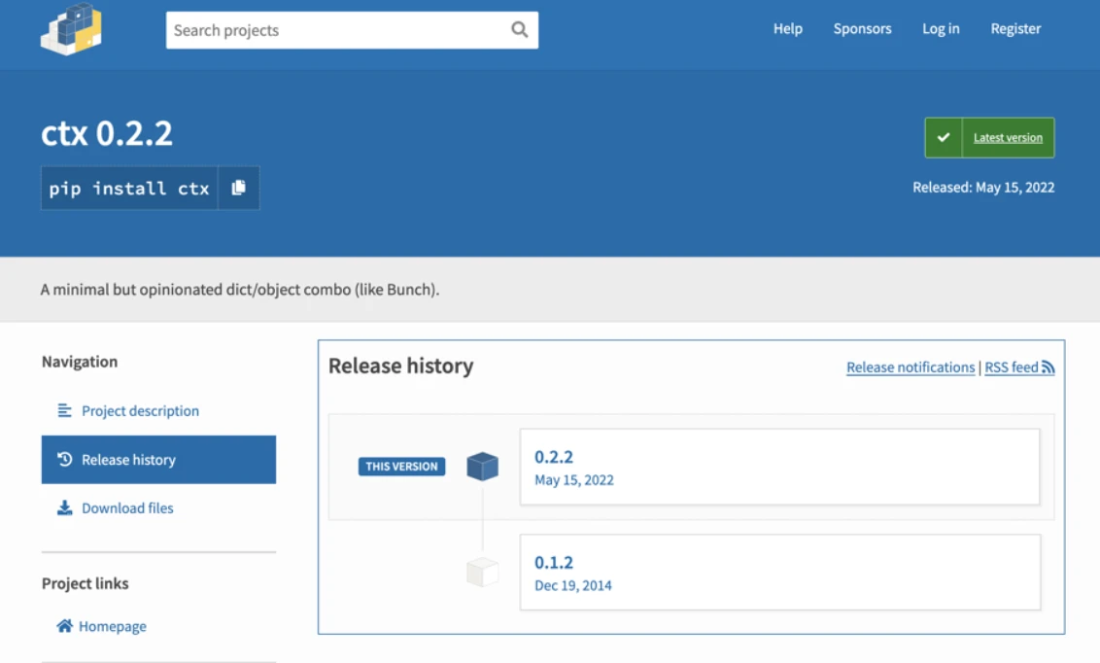Click the blue cube for version 0.2.2

coord(482,467)
